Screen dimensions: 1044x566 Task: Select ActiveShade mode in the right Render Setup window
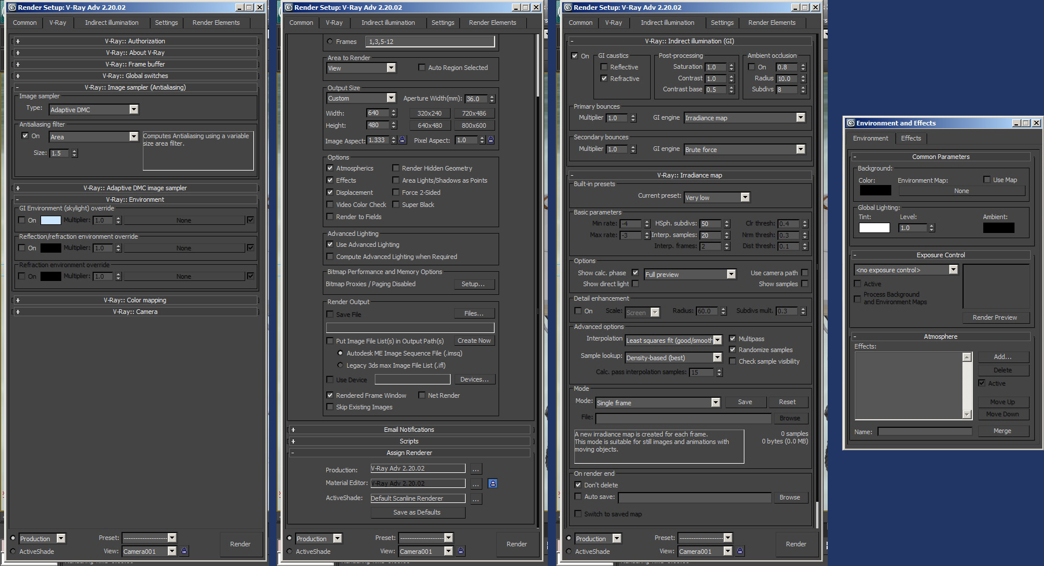tap(569, 552)
